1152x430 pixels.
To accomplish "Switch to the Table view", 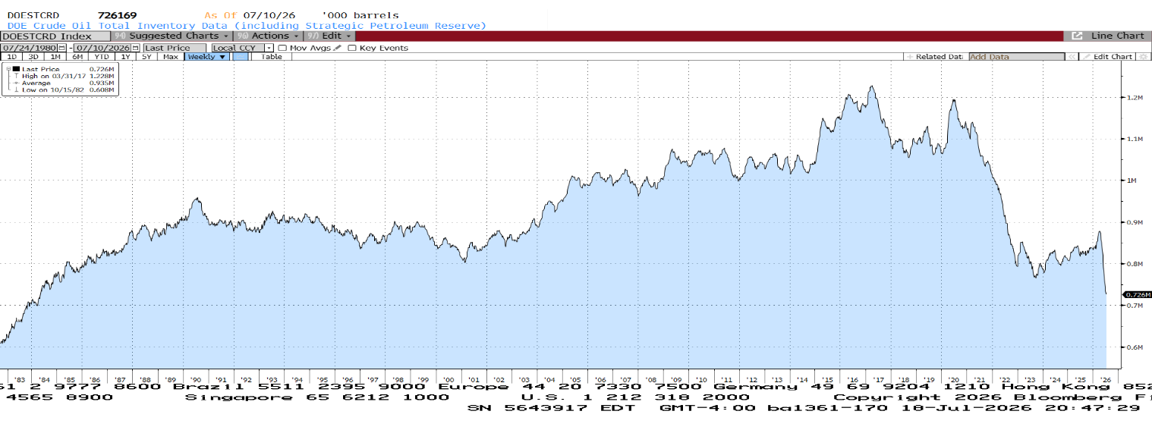I will 272,57.
